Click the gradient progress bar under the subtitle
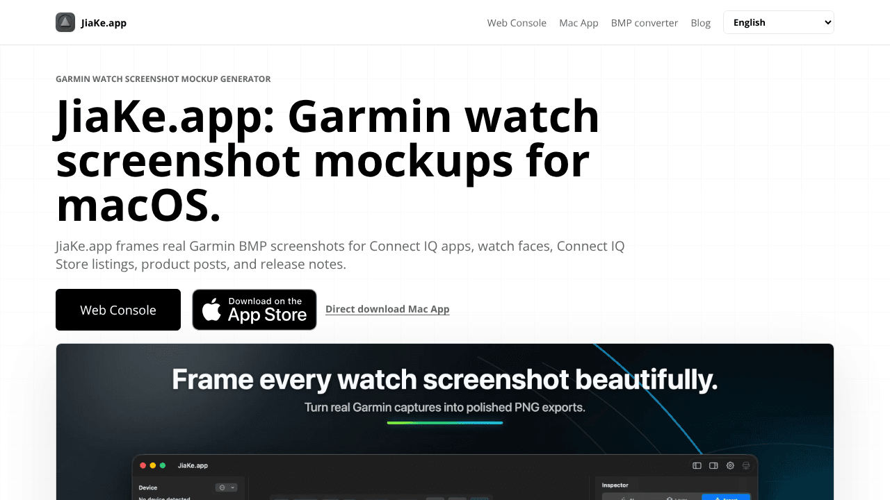 [x=445, y=422]
